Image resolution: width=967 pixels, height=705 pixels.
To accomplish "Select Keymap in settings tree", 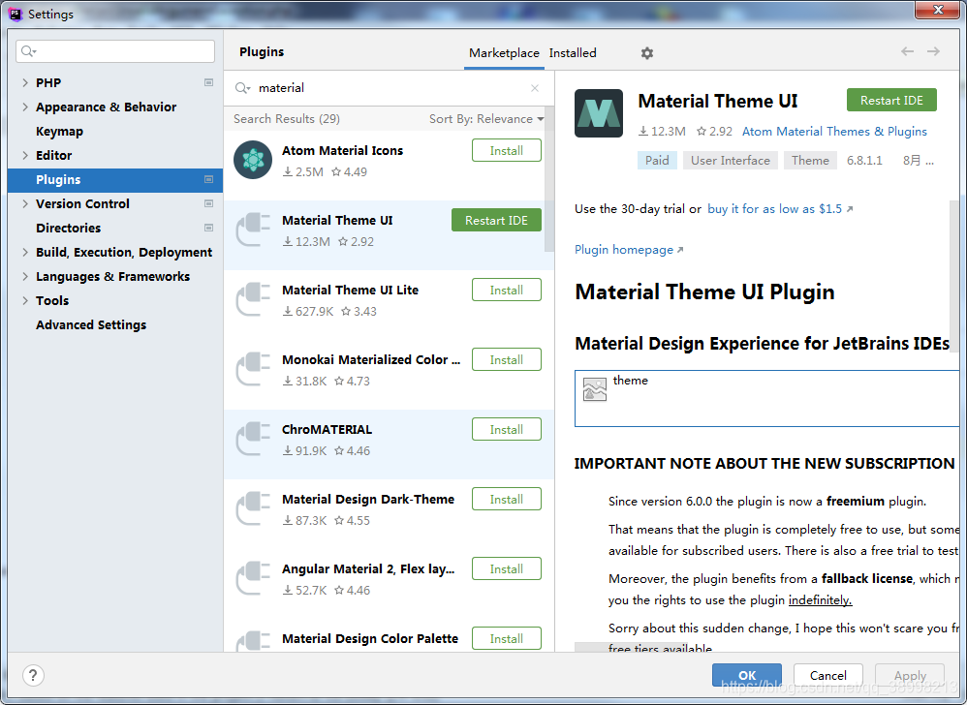I will pyautogui.click(x=59, y=132).
